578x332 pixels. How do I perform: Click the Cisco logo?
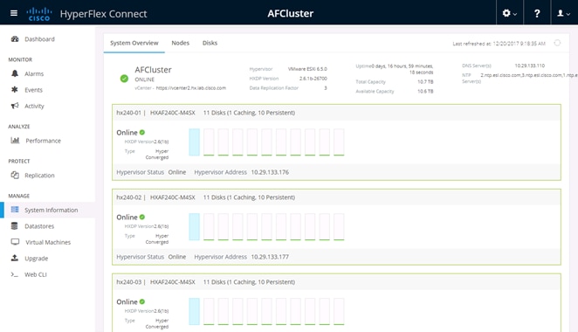coord(38,14)
